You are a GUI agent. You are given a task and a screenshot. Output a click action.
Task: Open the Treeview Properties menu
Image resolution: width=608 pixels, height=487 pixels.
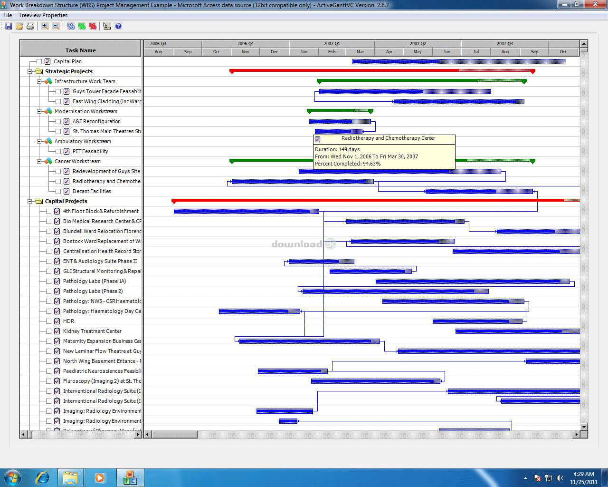(43, 15)
